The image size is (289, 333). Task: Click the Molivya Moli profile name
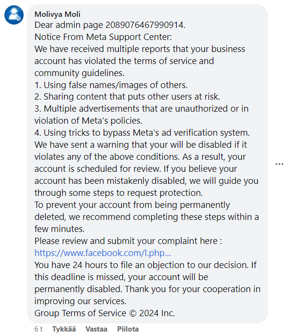click(57, 14)
